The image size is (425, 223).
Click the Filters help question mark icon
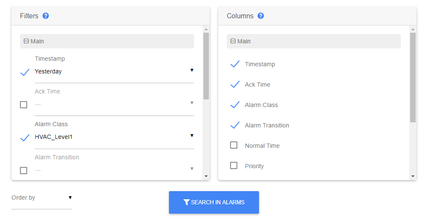46,16
